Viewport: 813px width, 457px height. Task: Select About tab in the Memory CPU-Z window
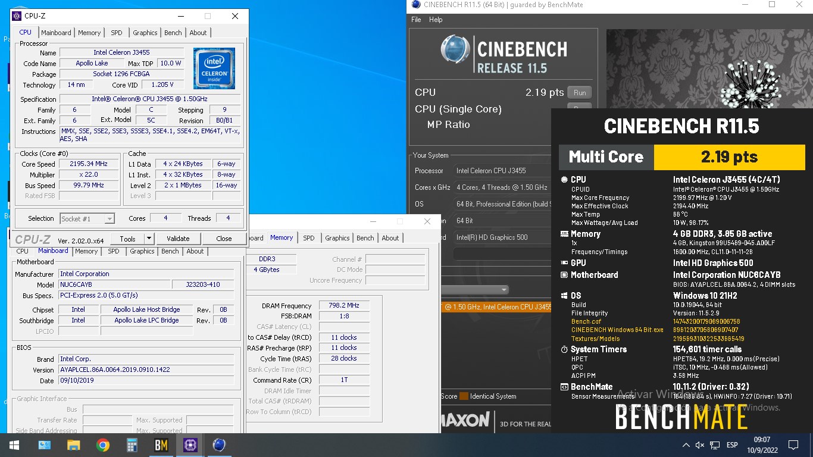coord(390,238)
